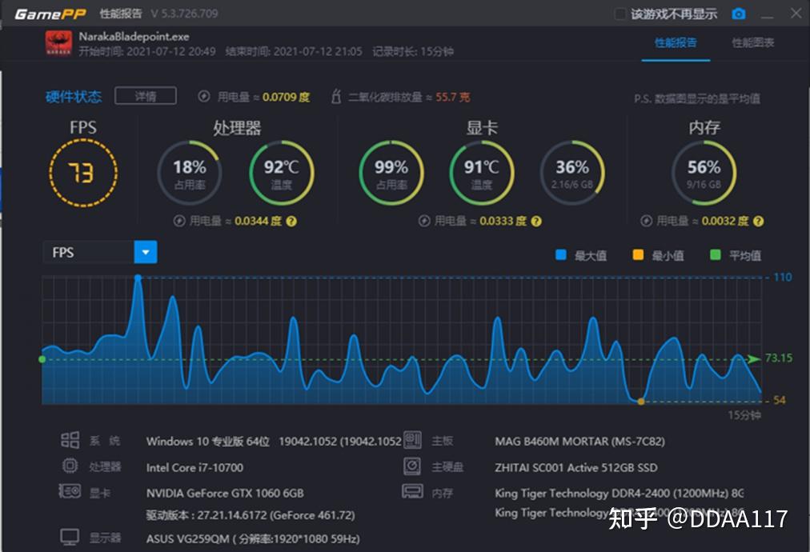Click the camera screenshot icon
This screenshot has height=552, width=810.
739,14
